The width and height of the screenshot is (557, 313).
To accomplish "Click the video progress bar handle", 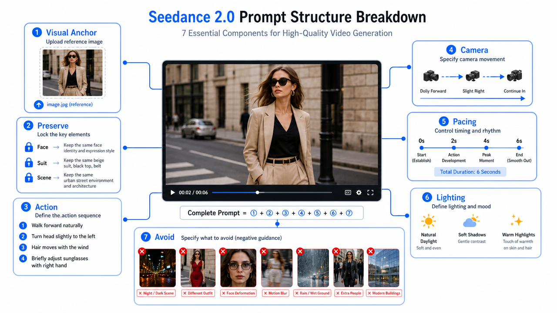I will (x=257, y=193).
